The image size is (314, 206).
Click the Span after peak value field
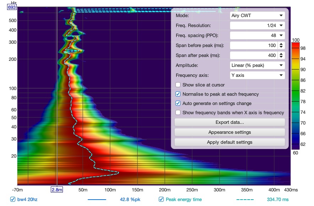coord(254,56)
